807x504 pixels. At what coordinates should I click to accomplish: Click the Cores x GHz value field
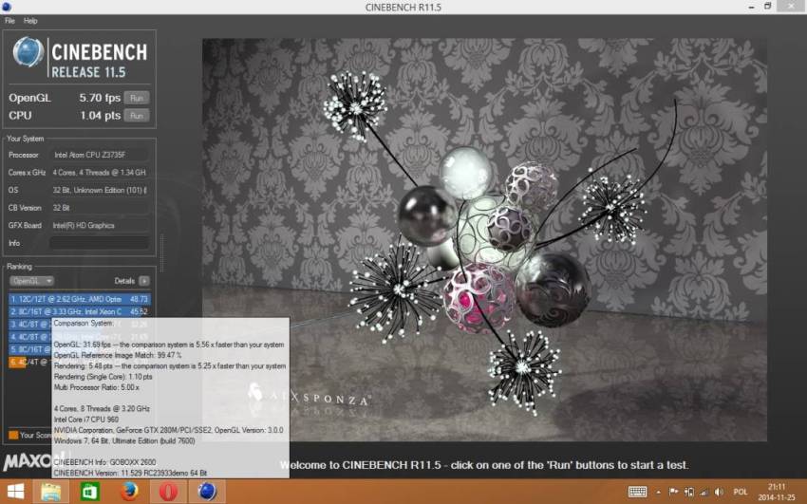[100, 173]
